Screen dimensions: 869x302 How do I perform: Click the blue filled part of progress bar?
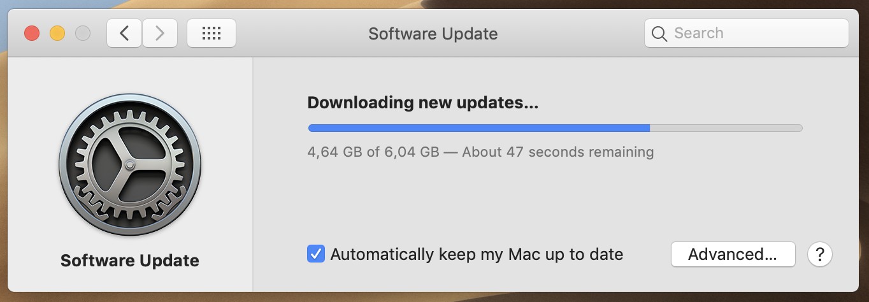(x=479, y=128)
